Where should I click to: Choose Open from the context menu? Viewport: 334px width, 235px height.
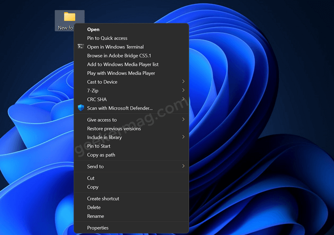pyautogui.click(x=131, y=29)
